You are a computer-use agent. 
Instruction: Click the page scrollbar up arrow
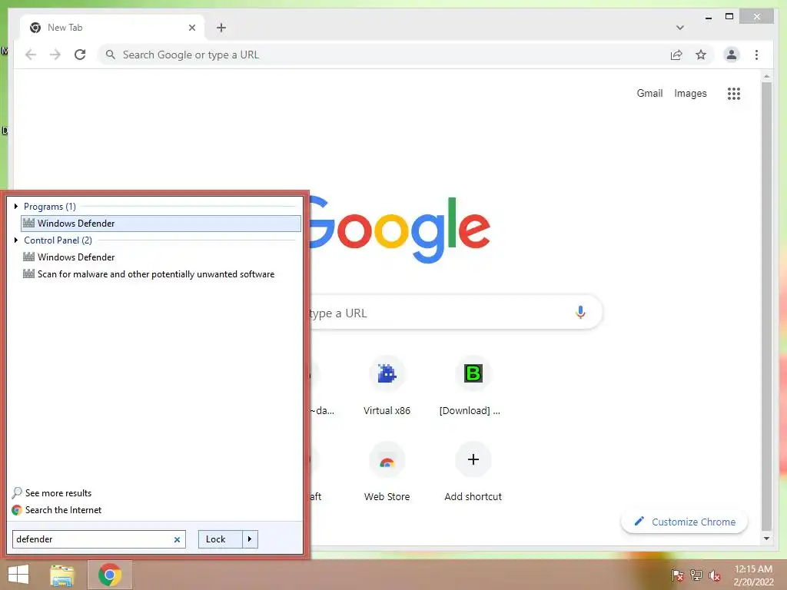click(766, 76)
